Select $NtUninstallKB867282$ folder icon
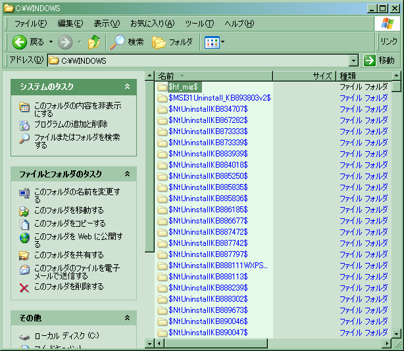 pyautogui.click(x=163, y=120)
